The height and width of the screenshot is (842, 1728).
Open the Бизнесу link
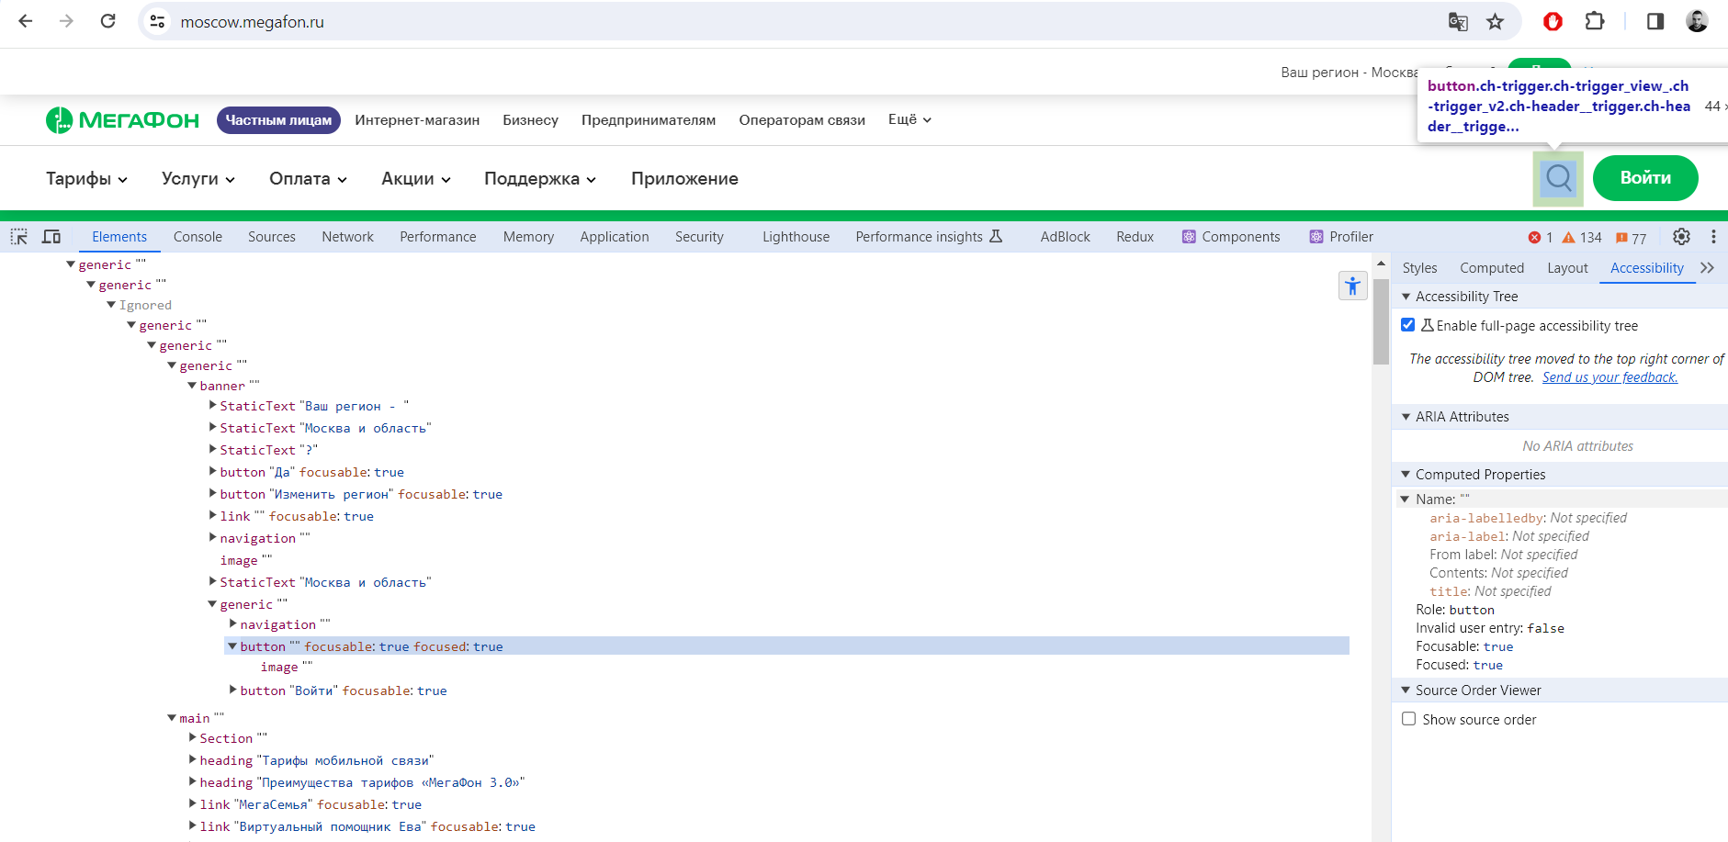click(530, 120)
